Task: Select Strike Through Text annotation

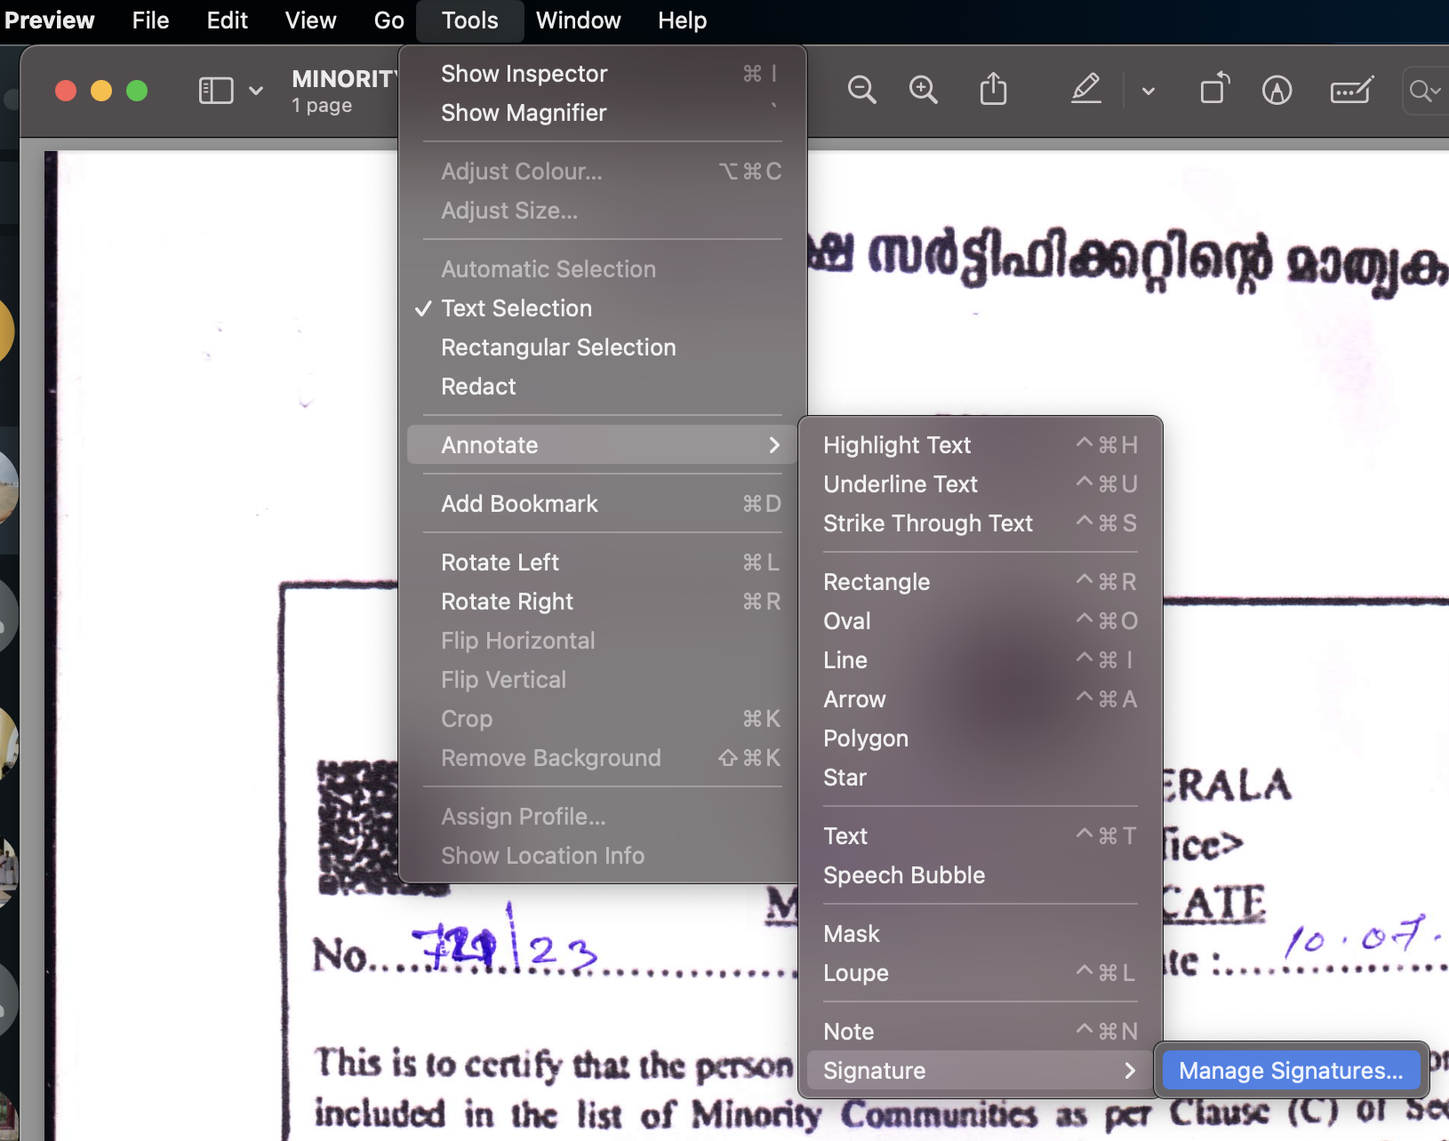Action: (x=980, y=523)
